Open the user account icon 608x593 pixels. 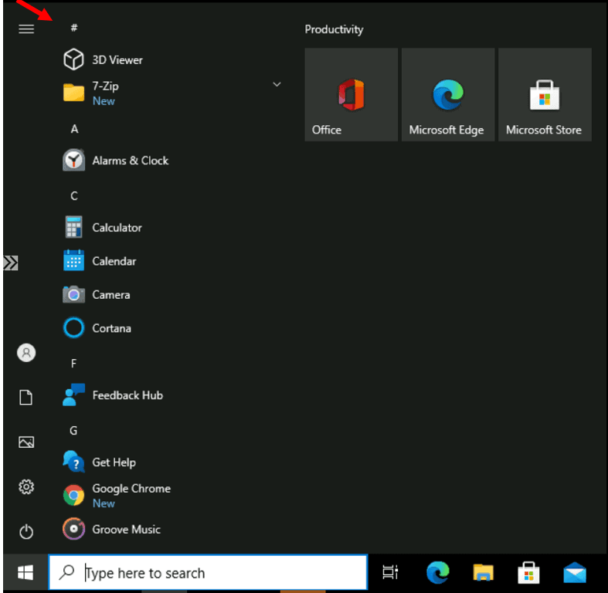[x=26, y=353]
